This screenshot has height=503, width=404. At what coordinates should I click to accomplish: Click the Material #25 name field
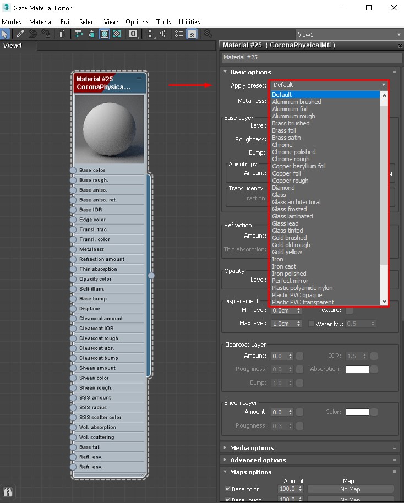click(x=312, y=57)
